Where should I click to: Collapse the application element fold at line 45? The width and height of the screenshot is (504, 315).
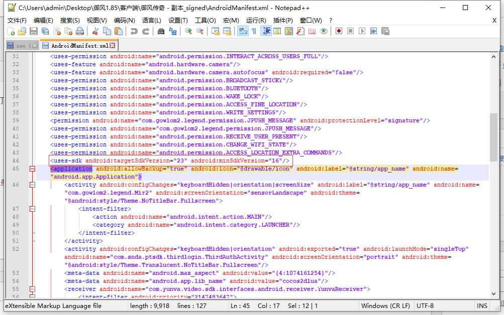(32, 169)
